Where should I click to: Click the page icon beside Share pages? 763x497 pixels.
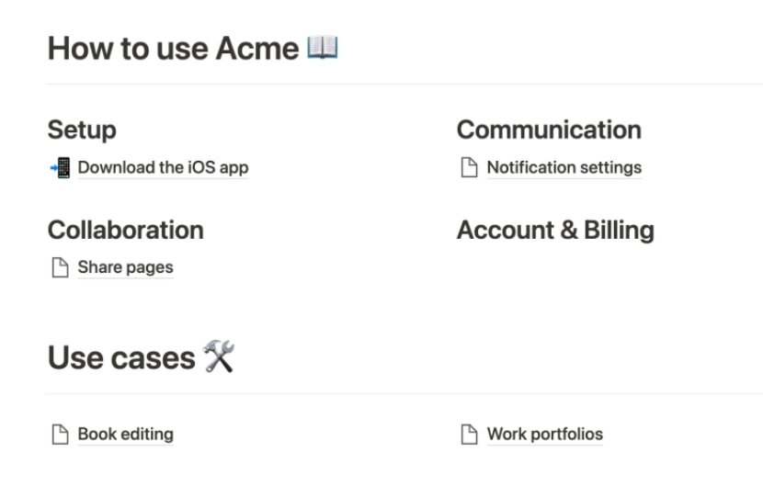point(60,267)
